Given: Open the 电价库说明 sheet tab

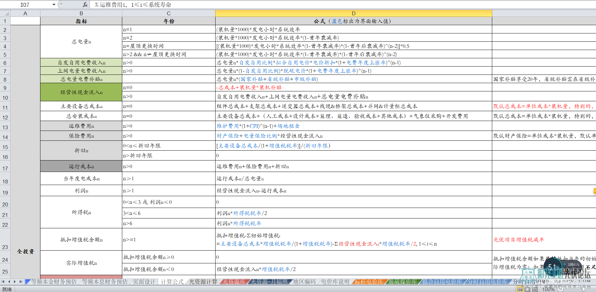Looking at the screenshot, I should pyautogui.click(x=335, y=282).
